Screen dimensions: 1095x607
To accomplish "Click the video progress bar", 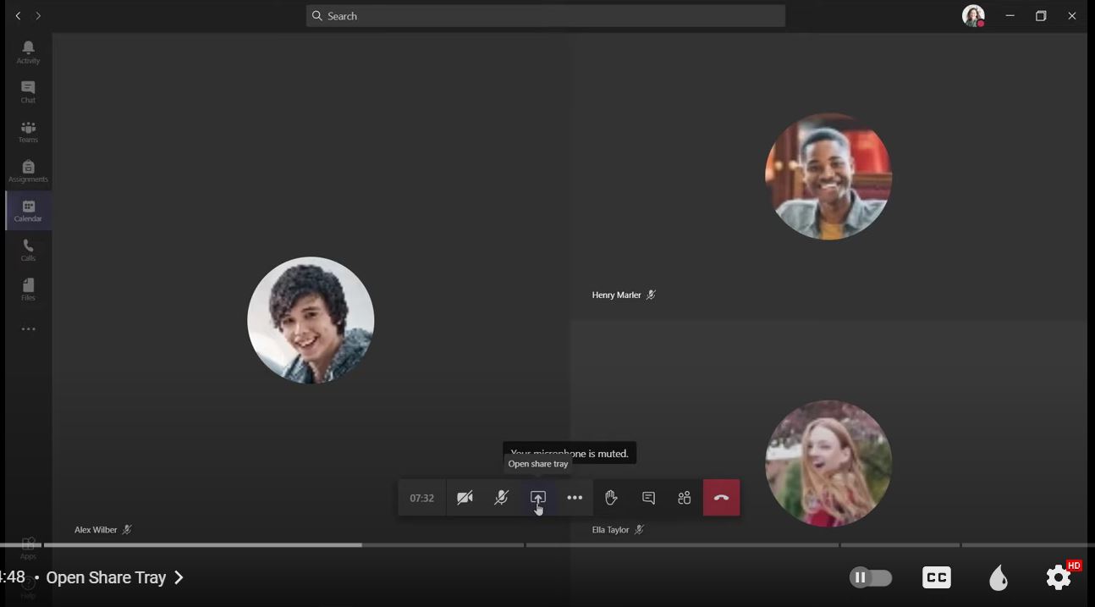I will (x=547, y=545).
